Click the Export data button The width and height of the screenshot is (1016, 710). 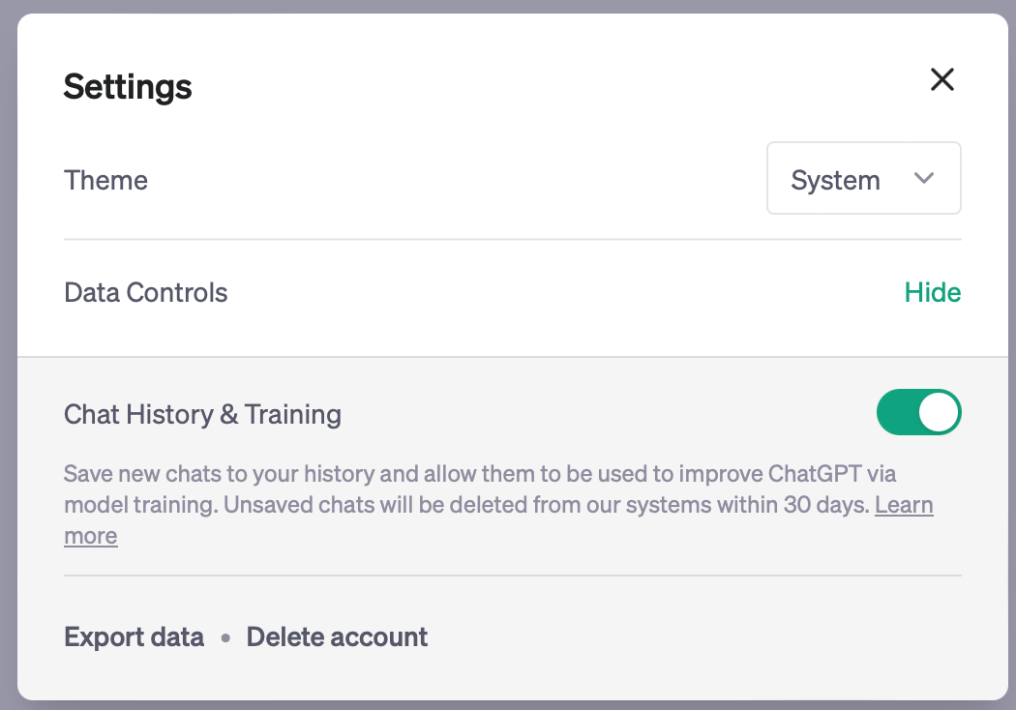click(134, 636)
